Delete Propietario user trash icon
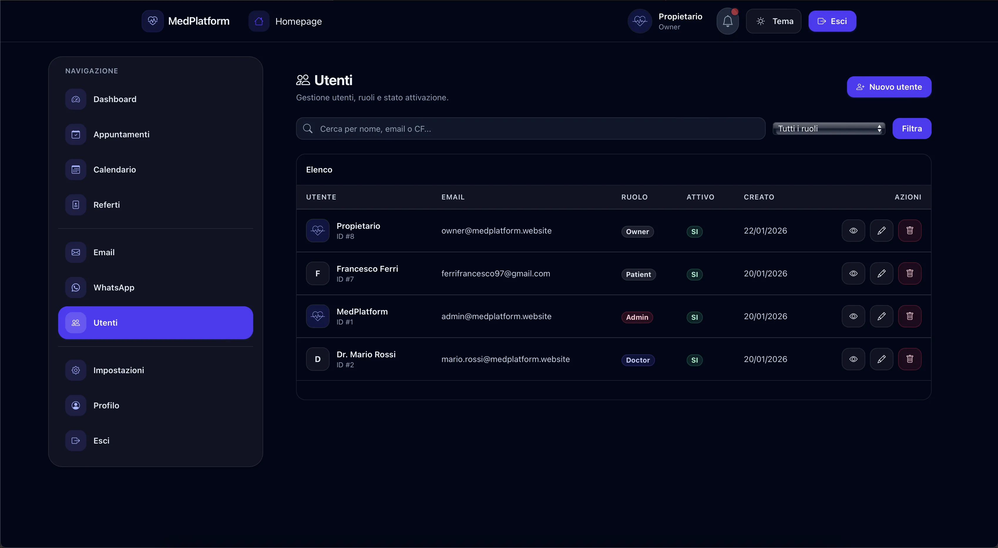This screenshot has width=998, height=548. [910, 231]
